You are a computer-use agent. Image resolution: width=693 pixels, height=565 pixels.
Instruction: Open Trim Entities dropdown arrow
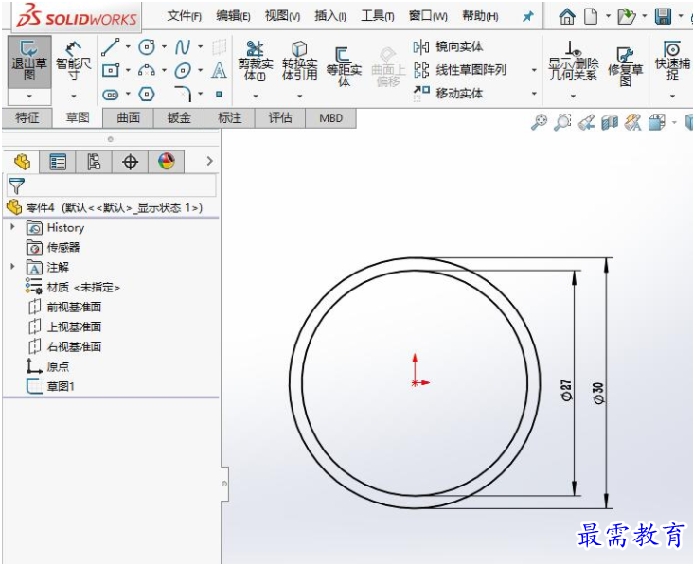pos(256,96)
